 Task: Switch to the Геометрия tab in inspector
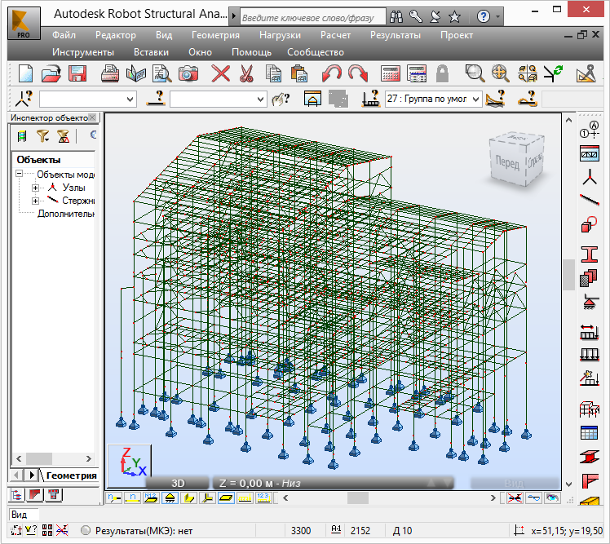click(x=71, y=475)
